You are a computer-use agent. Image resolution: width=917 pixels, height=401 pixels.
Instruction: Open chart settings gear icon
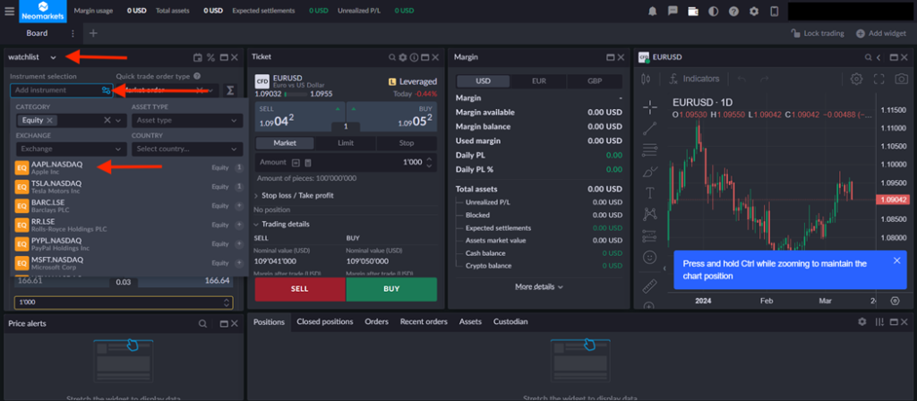(x=857, y=79)
